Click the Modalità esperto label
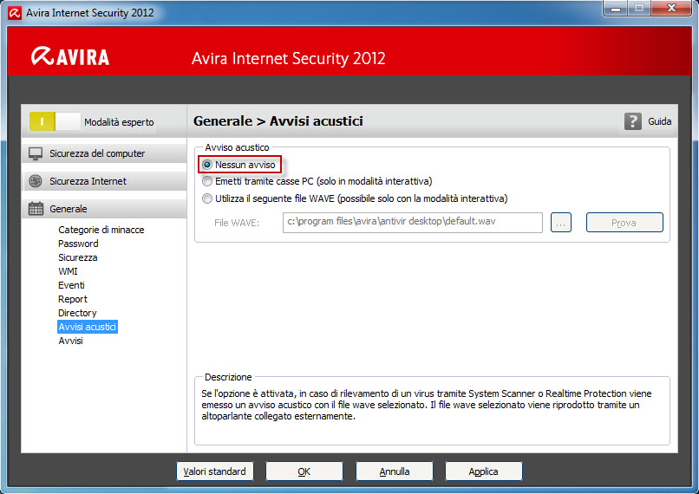 119,122
